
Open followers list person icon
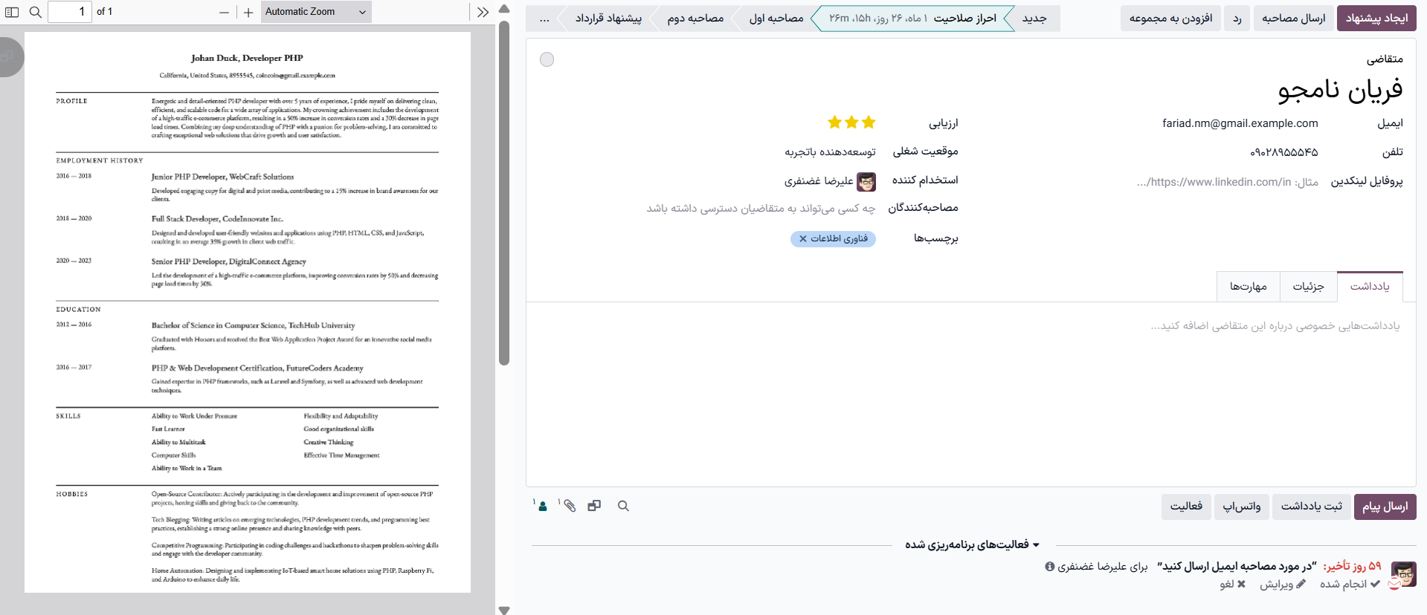pos(541,506)
